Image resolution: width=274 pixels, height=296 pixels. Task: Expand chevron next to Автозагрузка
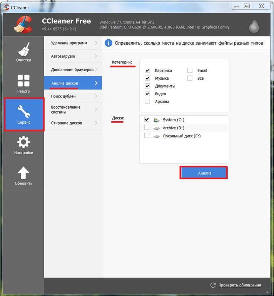click(96, 56)
